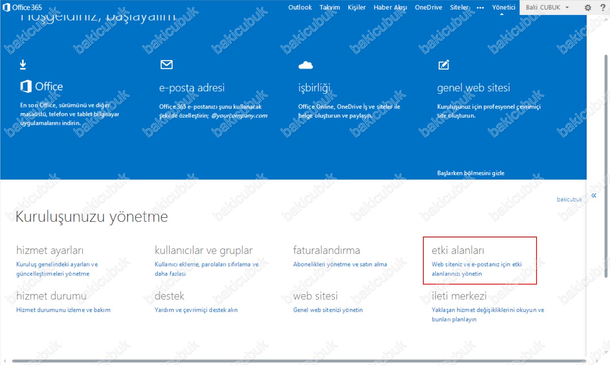The image size is (610, 365).
Task: Click the genel web sitesi heading
Action: click(473, 88)
